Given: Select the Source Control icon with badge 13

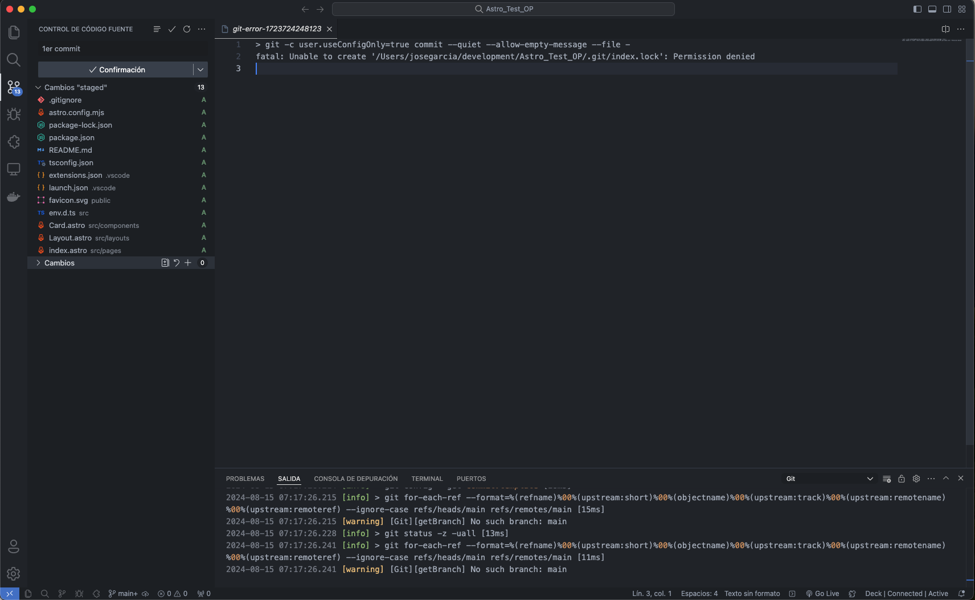Looking at the screenshot, I should coord(14,87).
